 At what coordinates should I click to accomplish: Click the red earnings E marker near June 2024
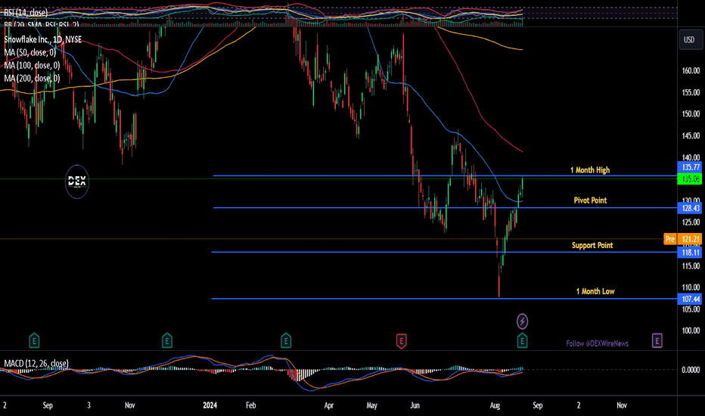(x=401, y=341)
